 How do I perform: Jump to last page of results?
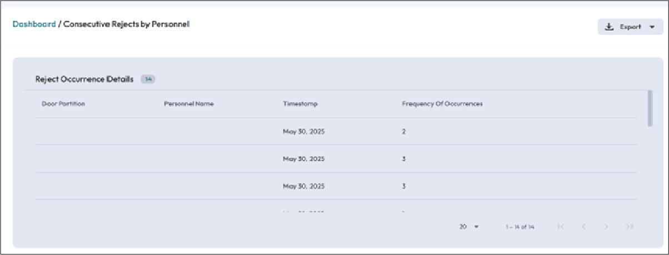[630, 227]
